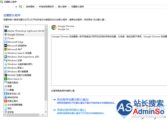Select the Windows 反馈 icon
The width and height of the screenshot is (167, 120).
(x=6, y=60)
